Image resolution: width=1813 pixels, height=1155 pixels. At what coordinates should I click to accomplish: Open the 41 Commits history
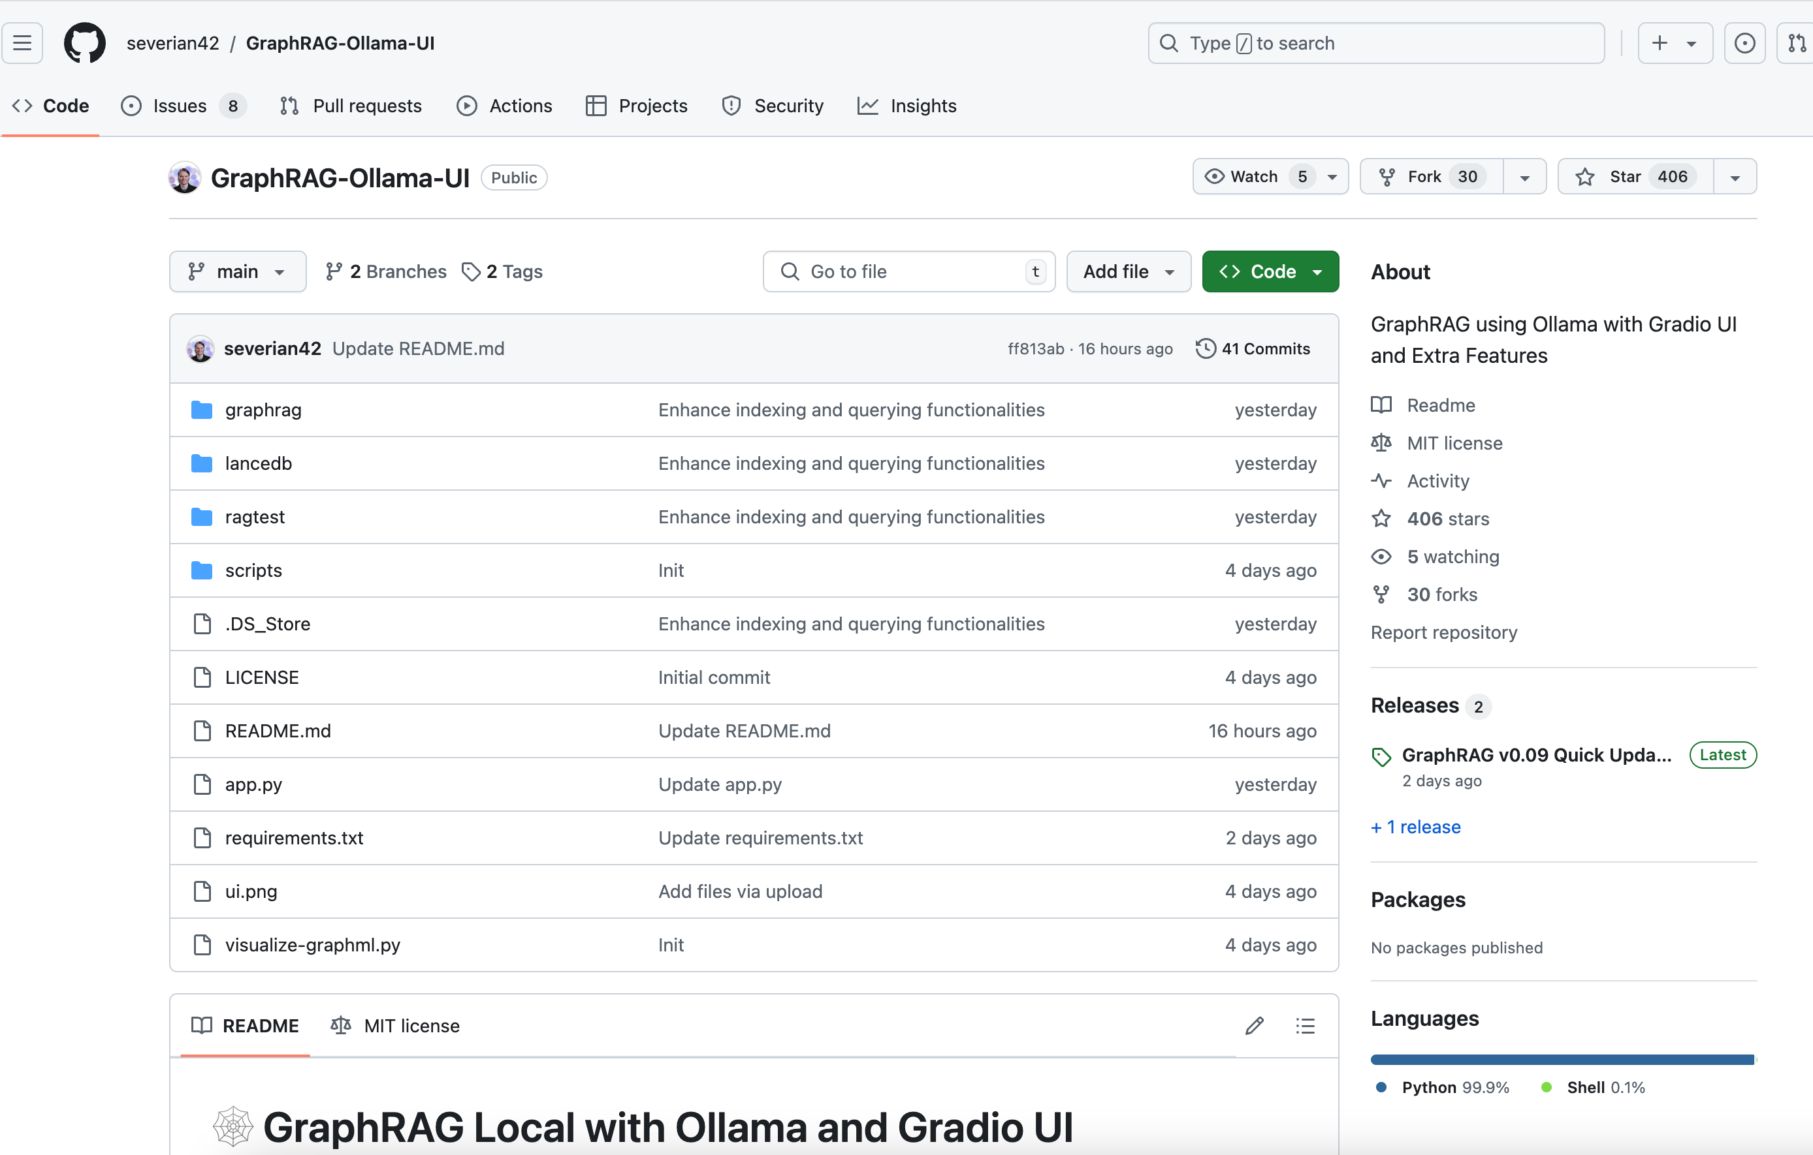(x=1253, y=348)
